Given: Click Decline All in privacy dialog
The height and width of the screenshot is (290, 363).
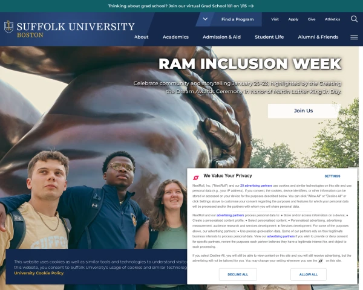Looking at the screenshot, I should 238,274.
